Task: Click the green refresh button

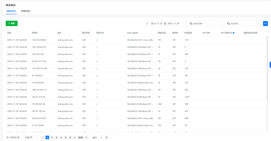Action: 12,23
